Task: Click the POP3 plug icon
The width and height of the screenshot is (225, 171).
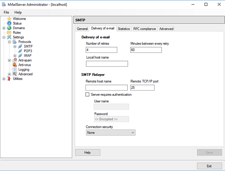Action: [20, 51]
